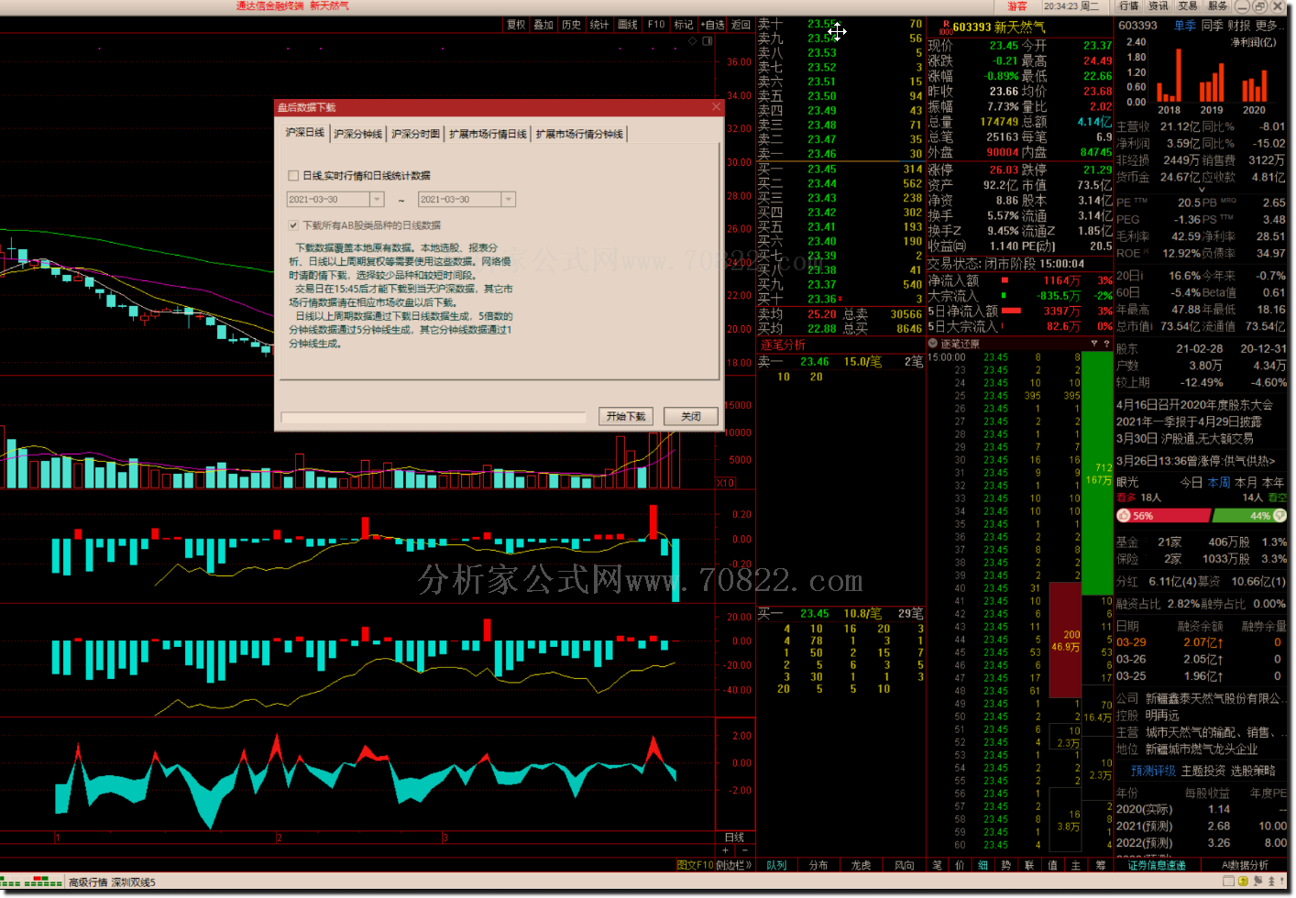The width and height of the screenshot is (1296, 898).
Task: Open 主题投资 link
Action: click(x=1203, y=771)
